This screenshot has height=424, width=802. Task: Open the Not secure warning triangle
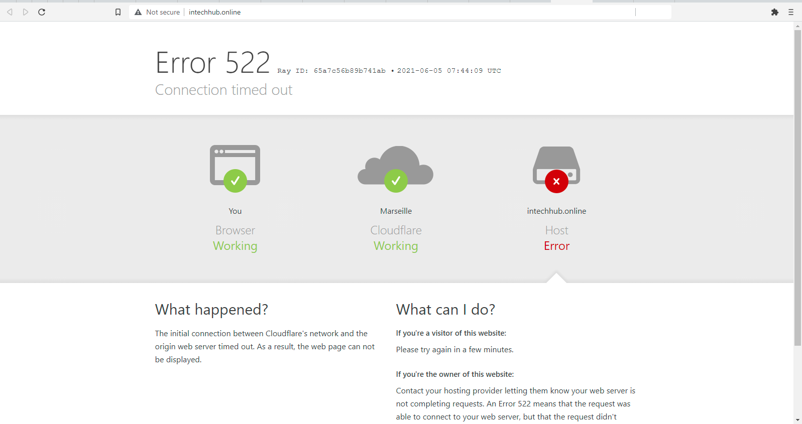point(138,12)
